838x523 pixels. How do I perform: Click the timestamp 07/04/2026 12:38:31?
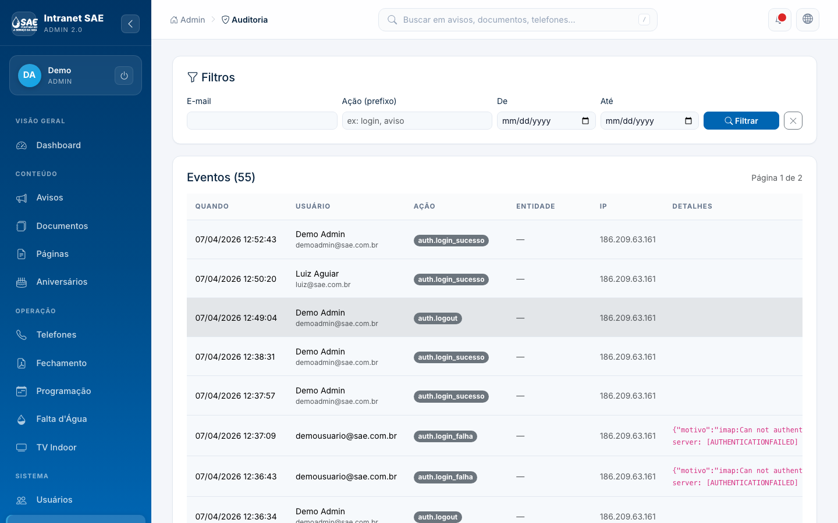pyautogui.click(x=235, y=357)
